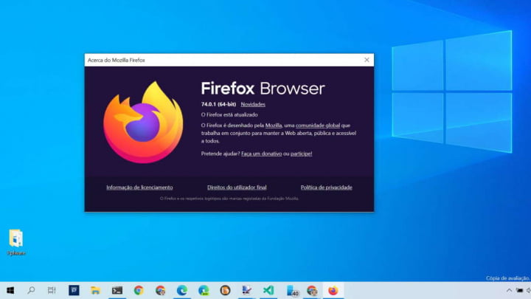The image size is (531, 299).
Task: Click the version text 74.0.1 (64-bit)
Action: click(218, 104)
